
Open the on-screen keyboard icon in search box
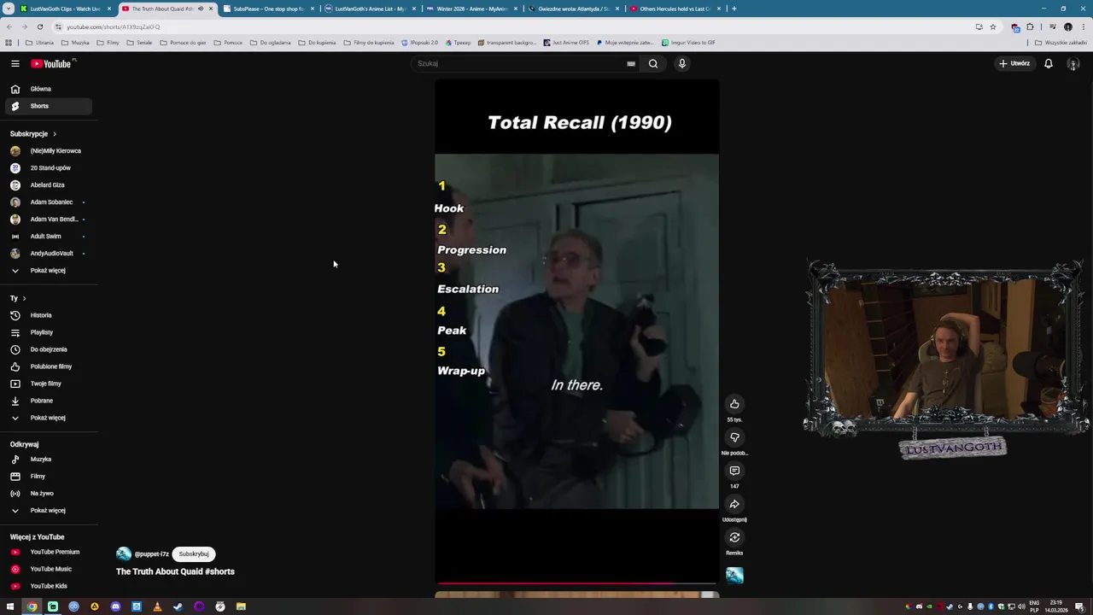point(631,63)
